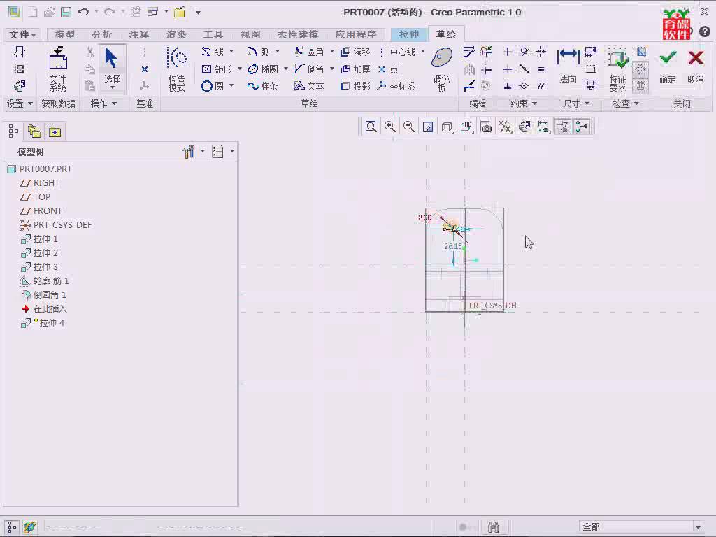
Task: Start the Spline tool
Action: 262,86
